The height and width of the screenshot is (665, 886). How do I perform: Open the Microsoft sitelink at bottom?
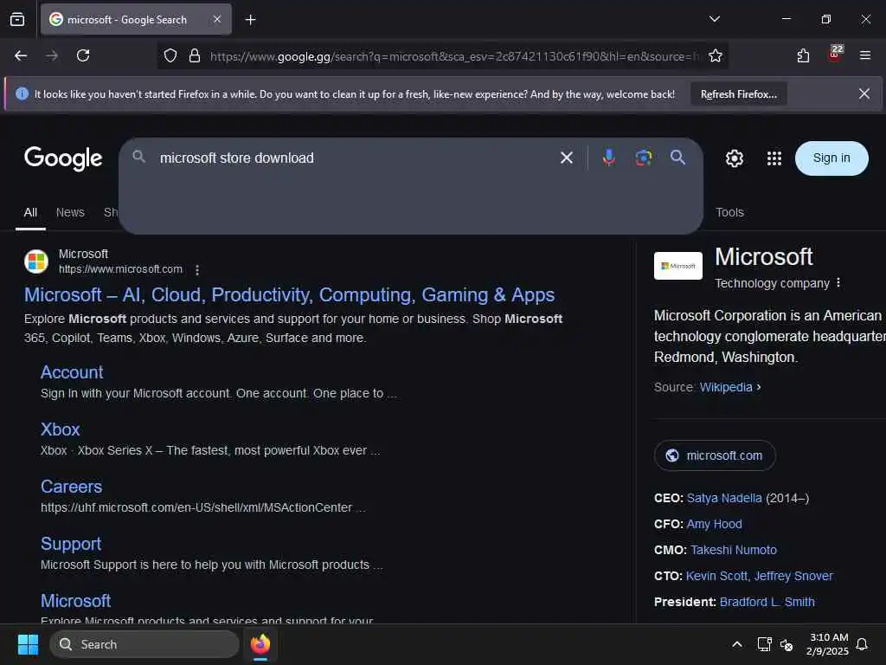coord(76,601)
